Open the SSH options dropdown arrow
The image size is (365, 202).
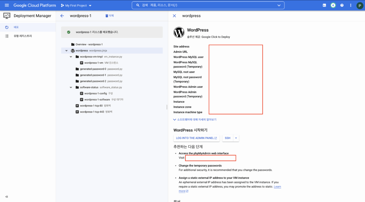click(236, 138)
